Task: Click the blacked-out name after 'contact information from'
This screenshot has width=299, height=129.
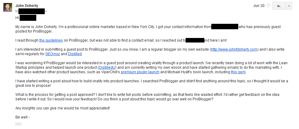Action: pyautogui.click(x=225, y=27)
